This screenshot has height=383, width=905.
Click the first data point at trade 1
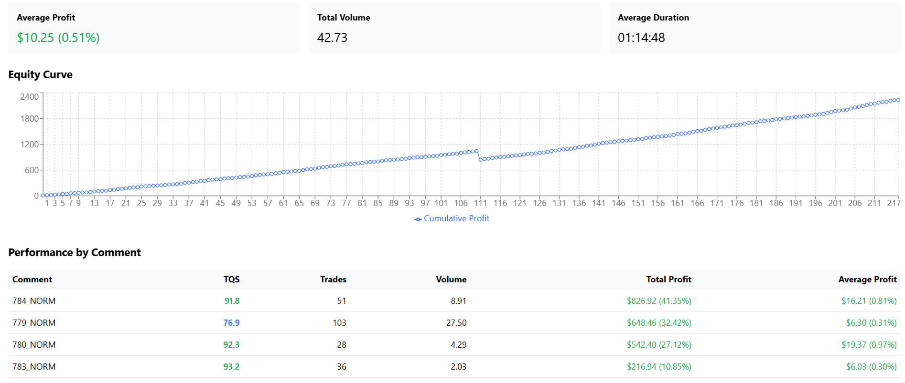(x=43, y=196)
